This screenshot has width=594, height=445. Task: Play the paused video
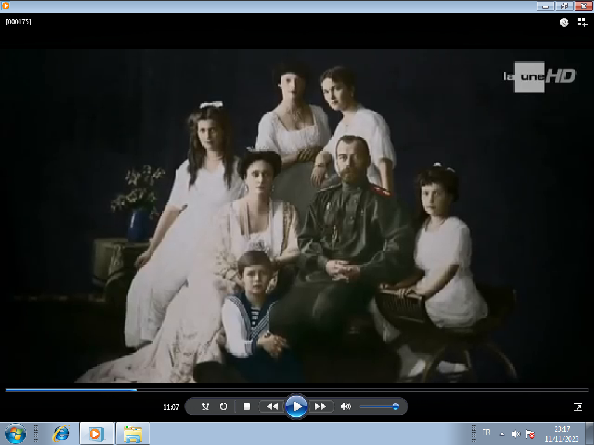296,406
